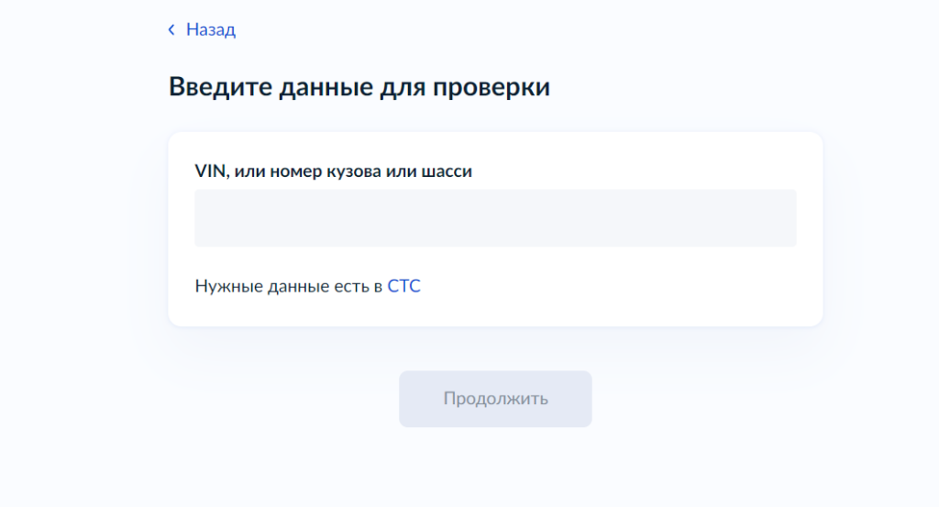Place cursor in the body or chassis number field
The width and height of the screenshot is (939, 507).
pyautogui.click(x=495, y=218)
